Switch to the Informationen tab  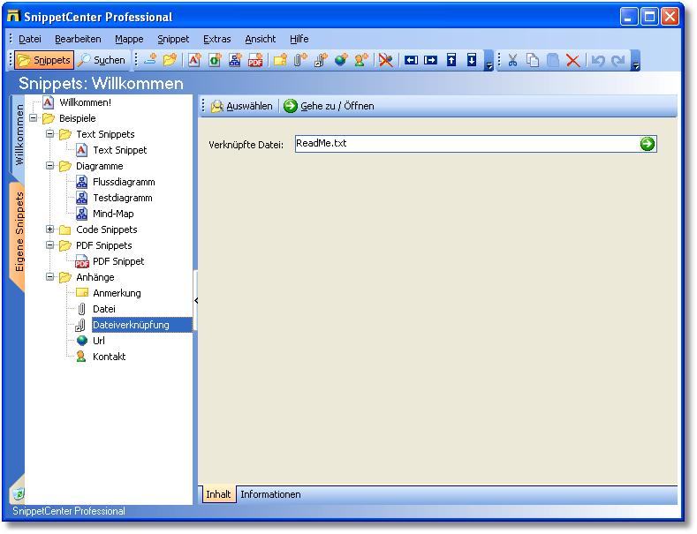pos(270,494)
